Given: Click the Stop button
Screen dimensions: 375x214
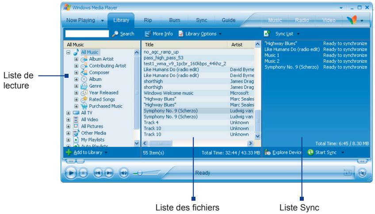Looking at the screenshot, I should (x=83, y=172).
